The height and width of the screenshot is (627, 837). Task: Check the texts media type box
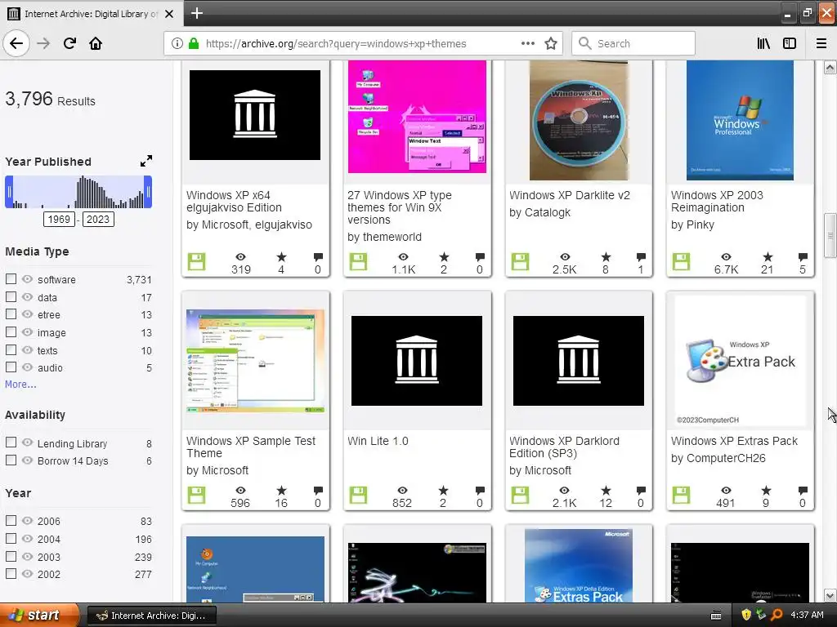[11, 349]
